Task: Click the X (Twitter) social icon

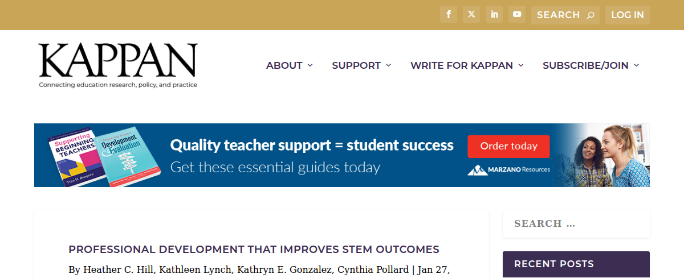Action: click(x=471, y=15)
